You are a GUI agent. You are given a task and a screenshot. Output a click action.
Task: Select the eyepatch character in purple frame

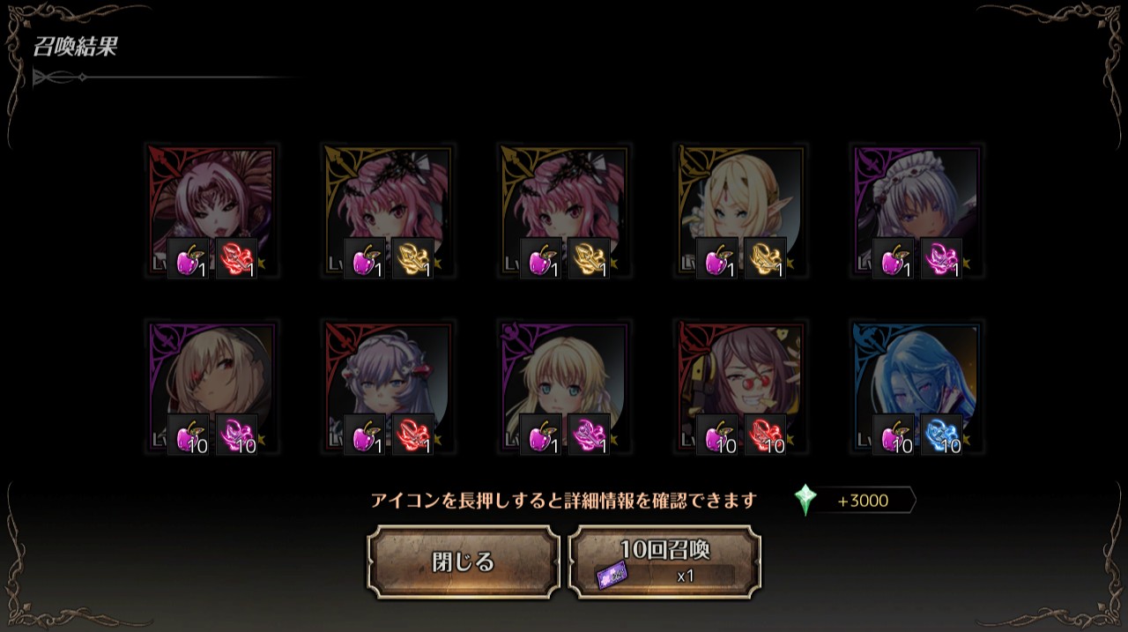[212, 388]
